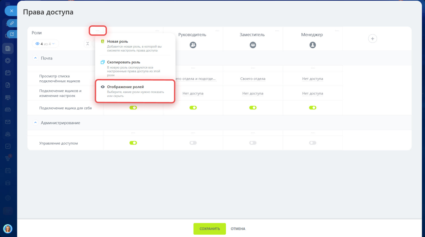425x237 pixels.
Task: Change Руководитель mailbox connection 'Нет доступа'
Action: coord(193,94)
